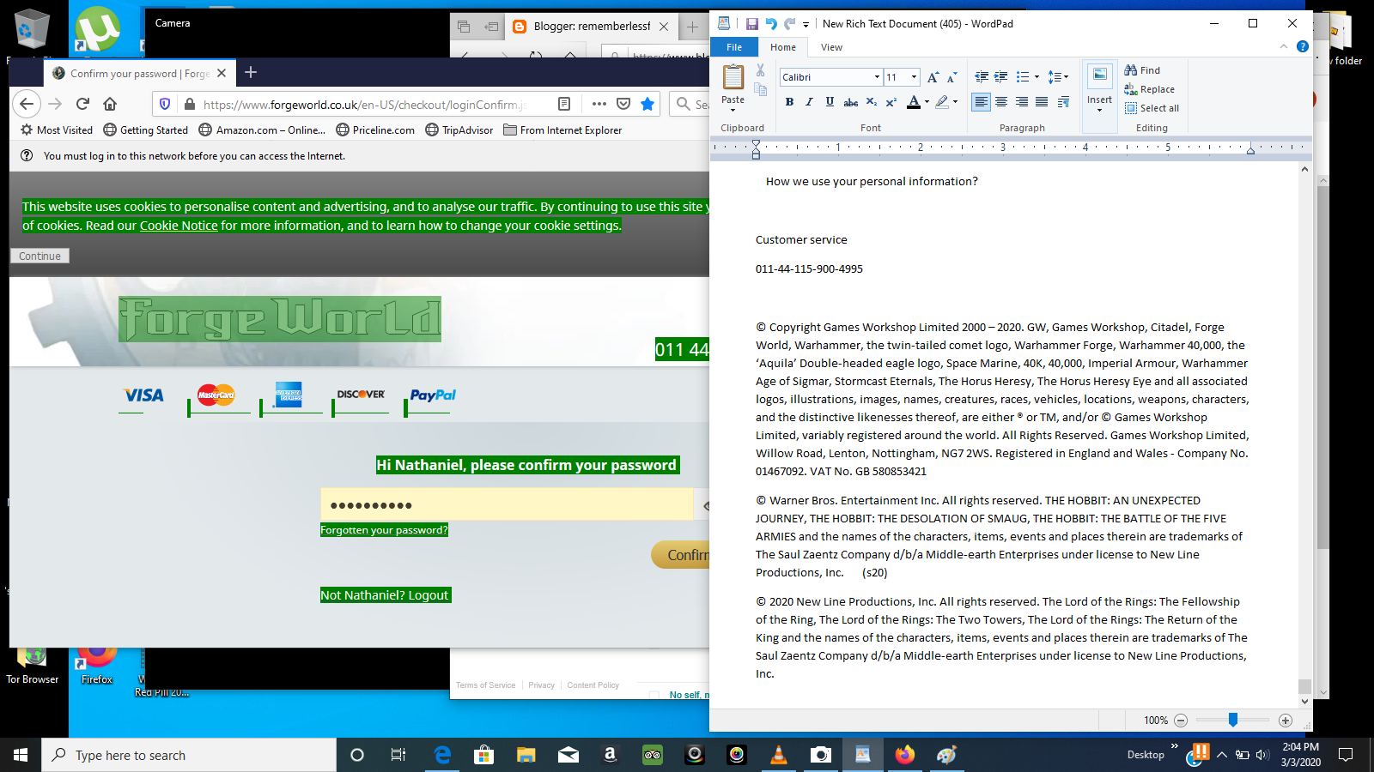Open the Calibri font family dropdown

(x=877, y=77)
